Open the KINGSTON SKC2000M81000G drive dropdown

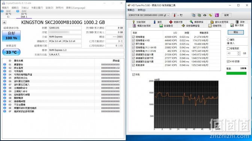click(x=149, y=15)
